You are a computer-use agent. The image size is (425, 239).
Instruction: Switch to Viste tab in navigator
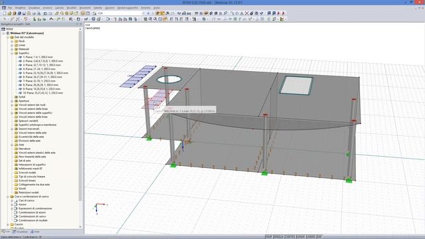click(35, 232)
